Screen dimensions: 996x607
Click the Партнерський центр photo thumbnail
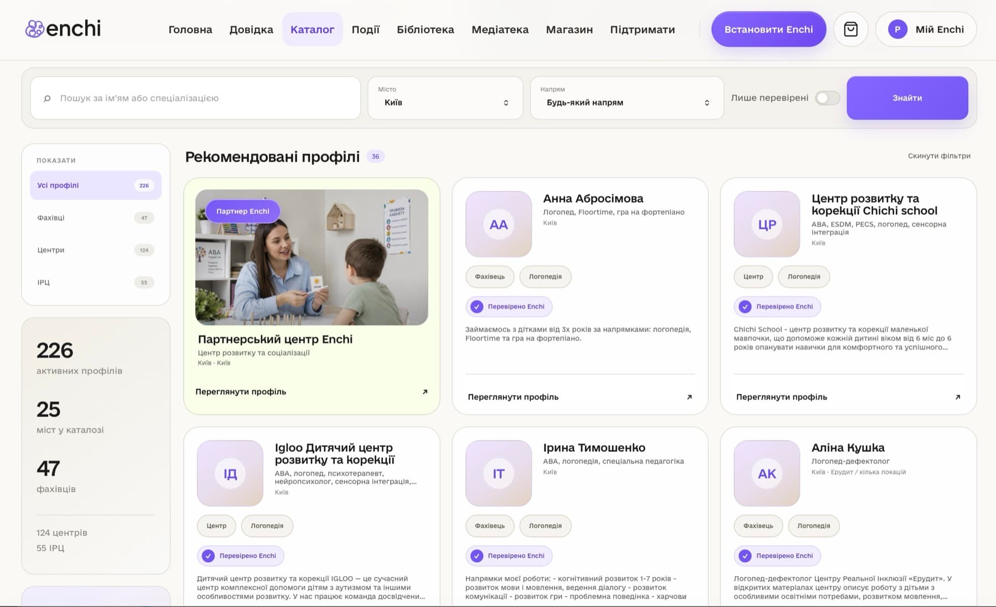click(312, 257)
